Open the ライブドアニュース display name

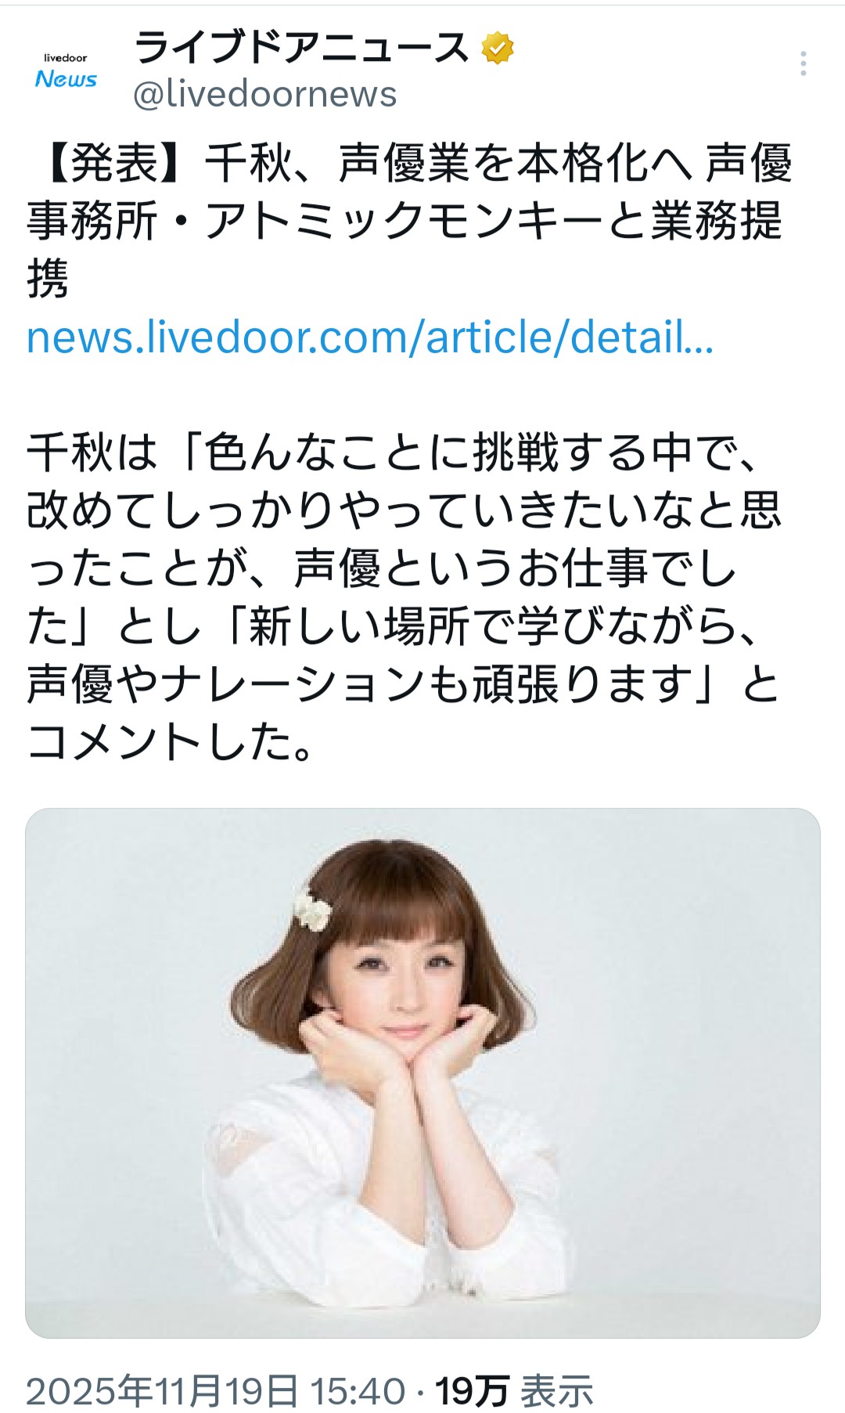tap(301, 49)
